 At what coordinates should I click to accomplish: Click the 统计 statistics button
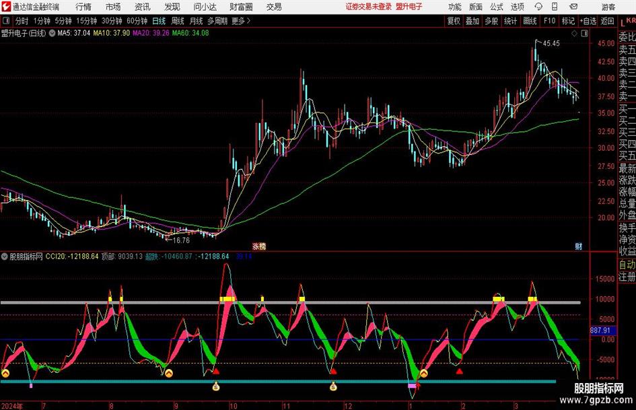coord(511,21)
